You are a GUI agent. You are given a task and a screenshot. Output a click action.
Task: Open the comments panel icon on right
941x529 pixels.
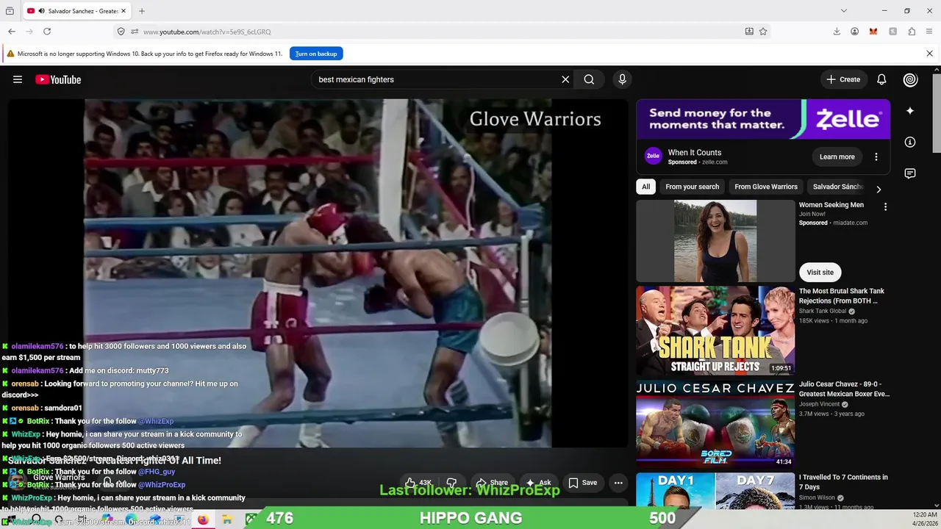(910, 173)
